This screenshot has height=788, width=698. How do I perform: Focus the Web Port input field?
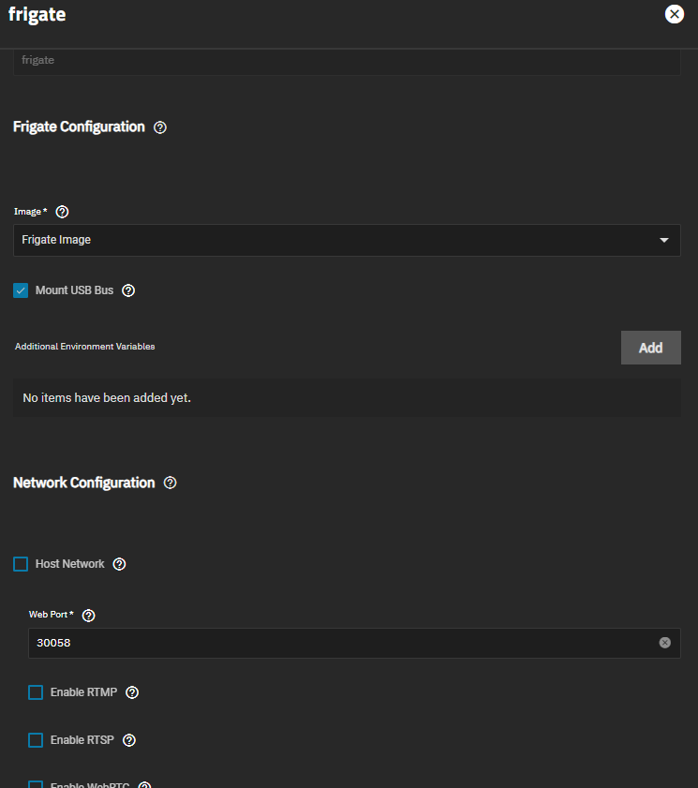(x=354, y=643)
